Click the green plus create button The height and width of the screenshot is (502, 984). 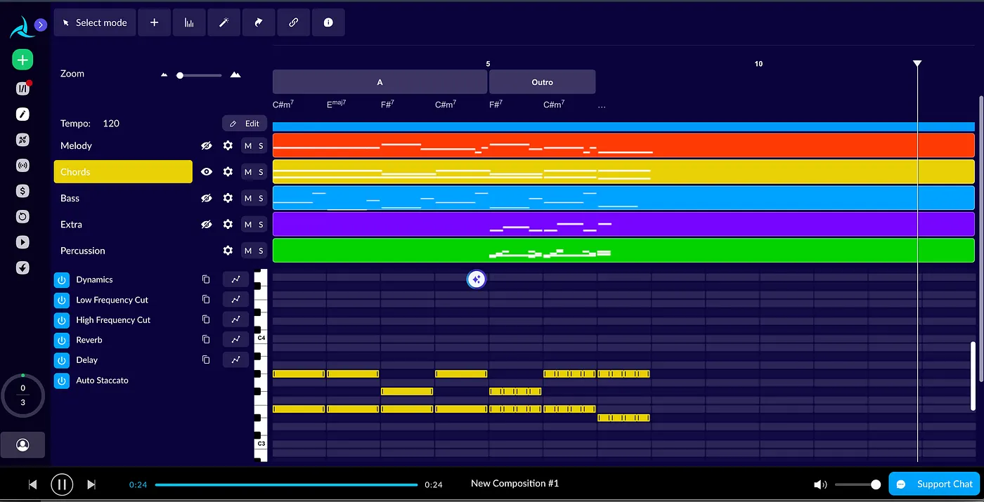coord(22,60)
